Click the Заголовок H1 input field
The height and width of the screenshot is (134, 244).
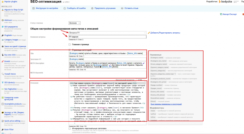coord(107,59)
